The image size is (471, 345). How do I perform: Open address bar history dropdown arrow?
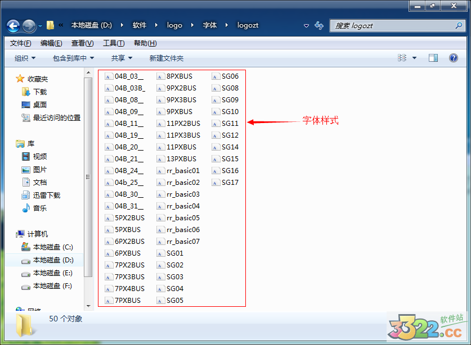(x=306, y=26)
